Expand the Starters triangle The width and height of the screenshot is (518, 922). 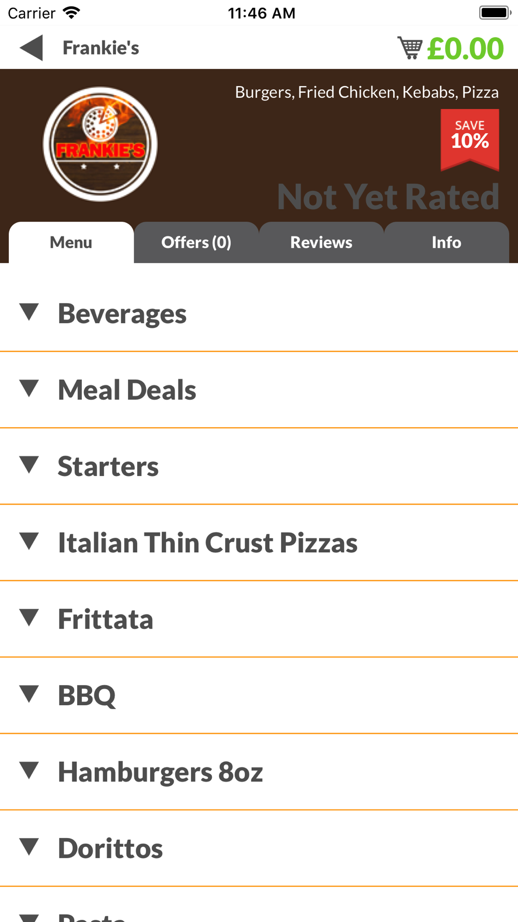(29, 465)
